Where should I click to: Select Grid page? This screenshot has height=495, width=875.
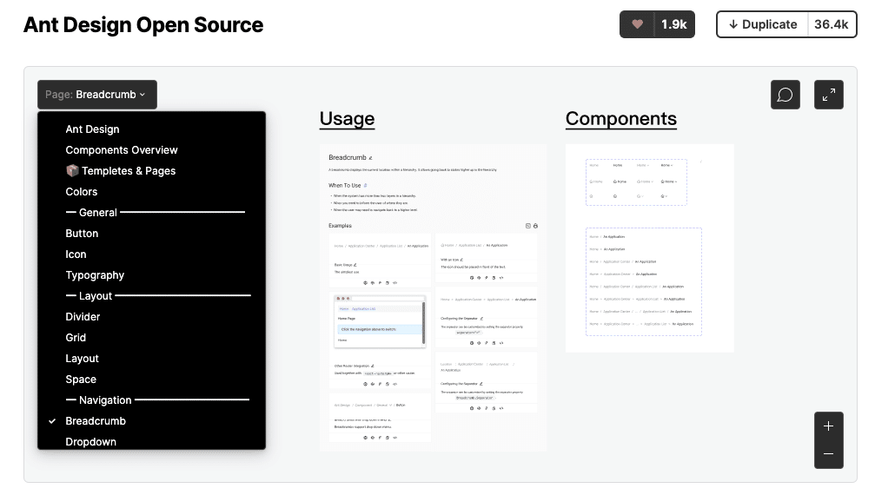(x=76, y=338)
